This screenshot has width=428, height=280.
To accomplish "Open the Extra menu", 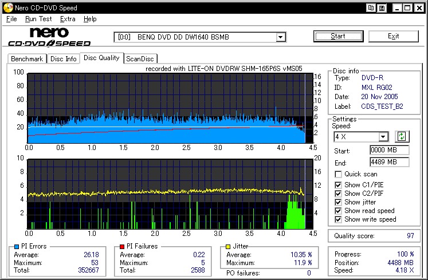I will coord(68,19).
